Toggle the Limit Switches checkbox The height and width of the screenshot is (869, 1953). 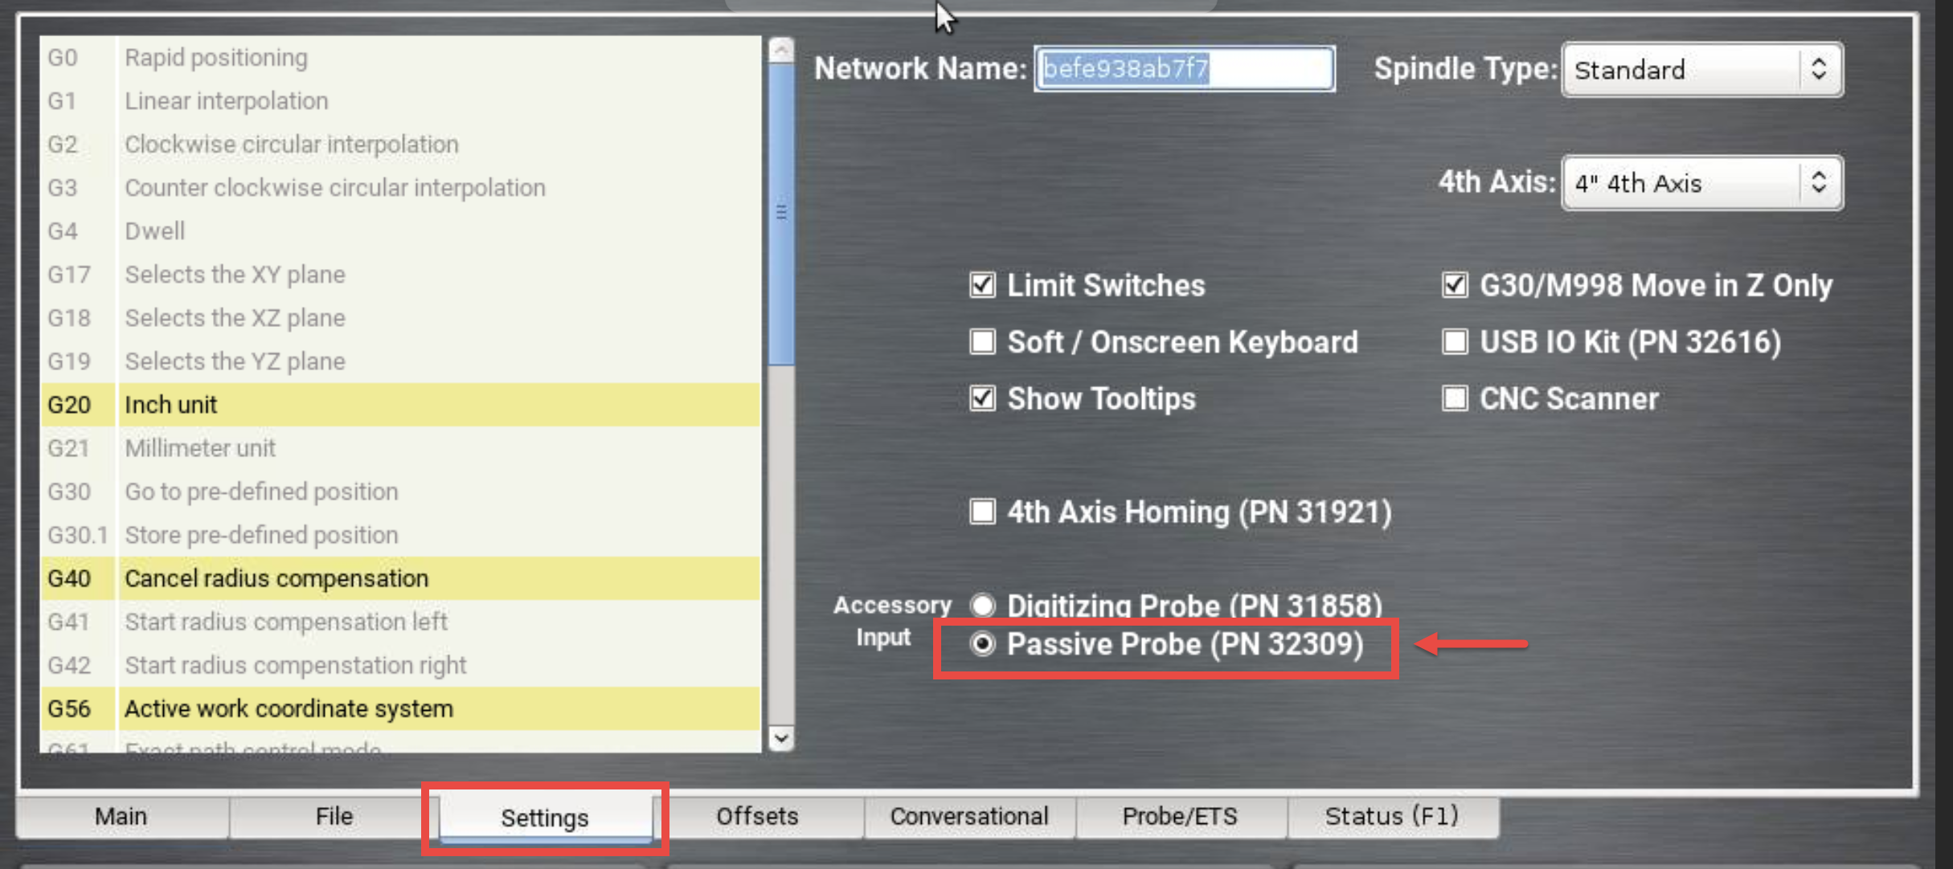click(982, 285)
